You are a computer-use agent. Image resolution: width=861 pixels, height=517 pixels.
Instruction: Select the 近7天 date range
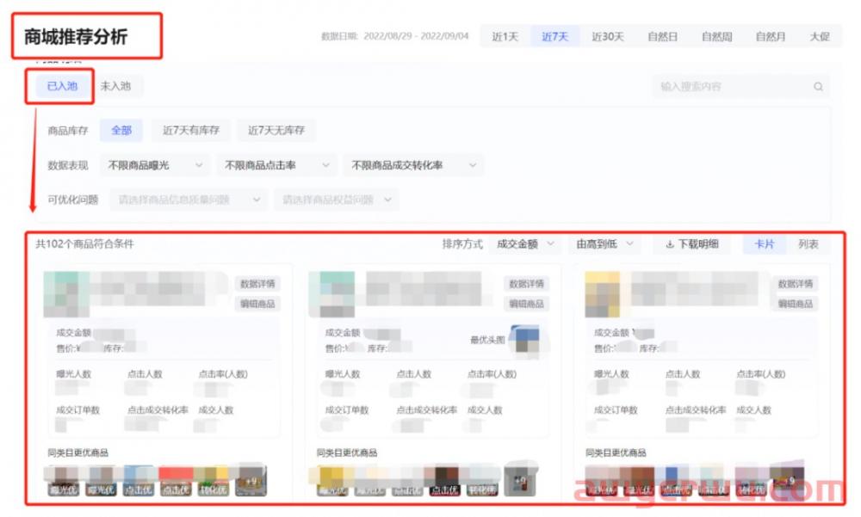click(x=554, y=37)
